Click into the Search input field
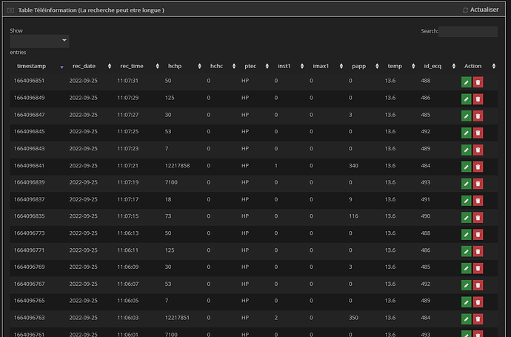 tap(468, 32)
